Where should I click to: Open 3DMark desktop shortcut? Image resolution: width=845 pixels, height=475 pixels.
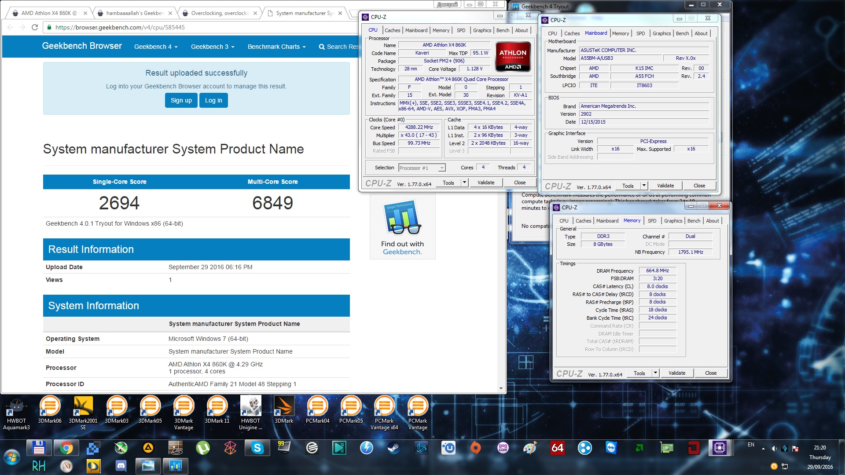(x=284, y=410)
